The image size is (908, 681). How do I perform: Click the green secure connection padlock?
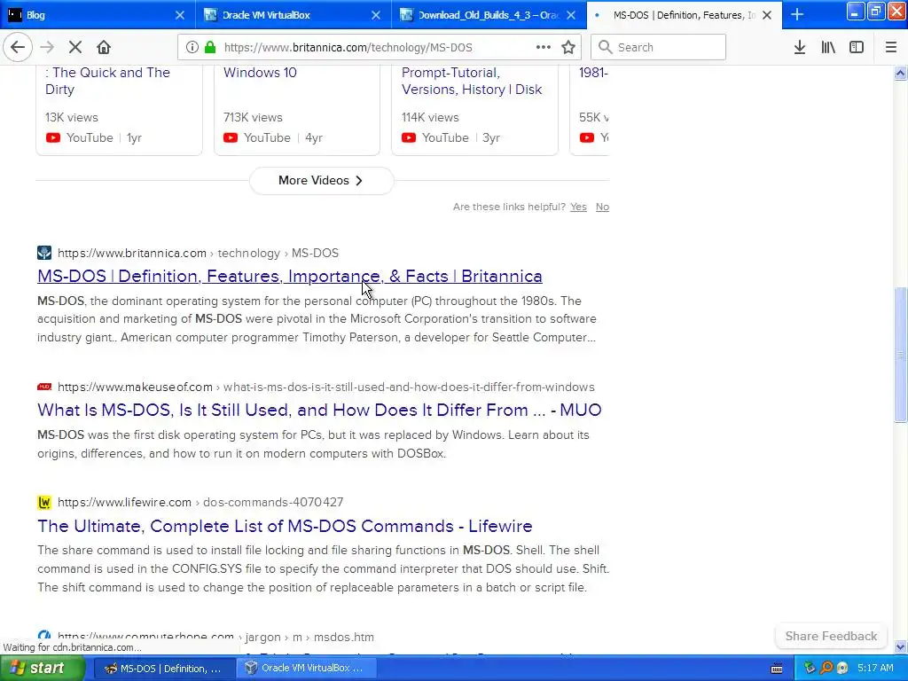pyautogui.click(x=210, y=48)
